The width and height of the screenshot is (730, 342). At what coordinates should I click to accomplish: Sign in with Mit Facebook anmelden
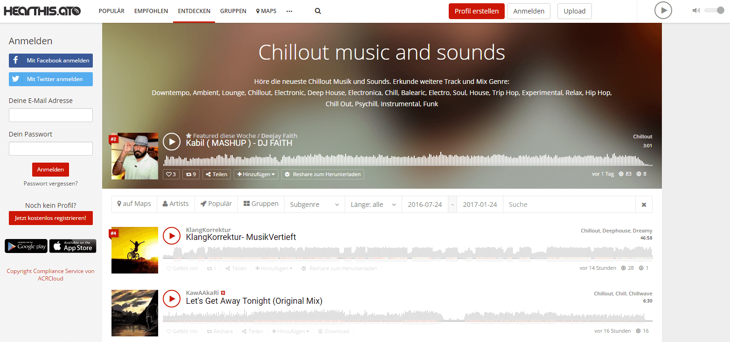[x=51, y=61]
